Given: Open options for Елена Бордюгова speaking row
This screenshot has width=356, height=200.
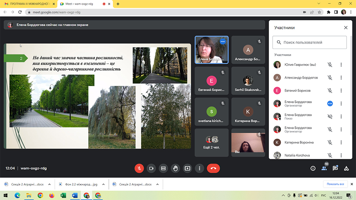Looking at the screenshot, I should point(341,104).
